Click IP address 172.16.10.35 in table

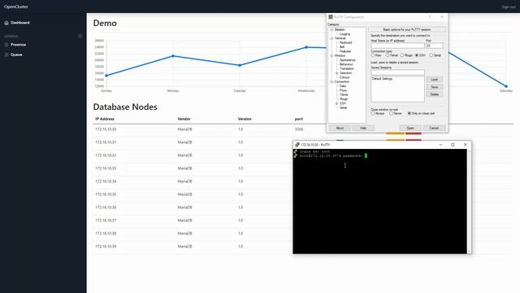click(106, 195)
